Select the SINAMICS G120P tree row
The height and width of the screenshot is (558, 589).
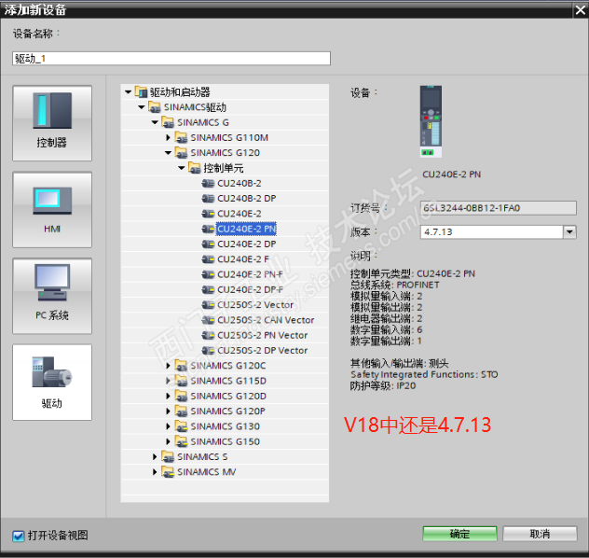click(225, 411)
